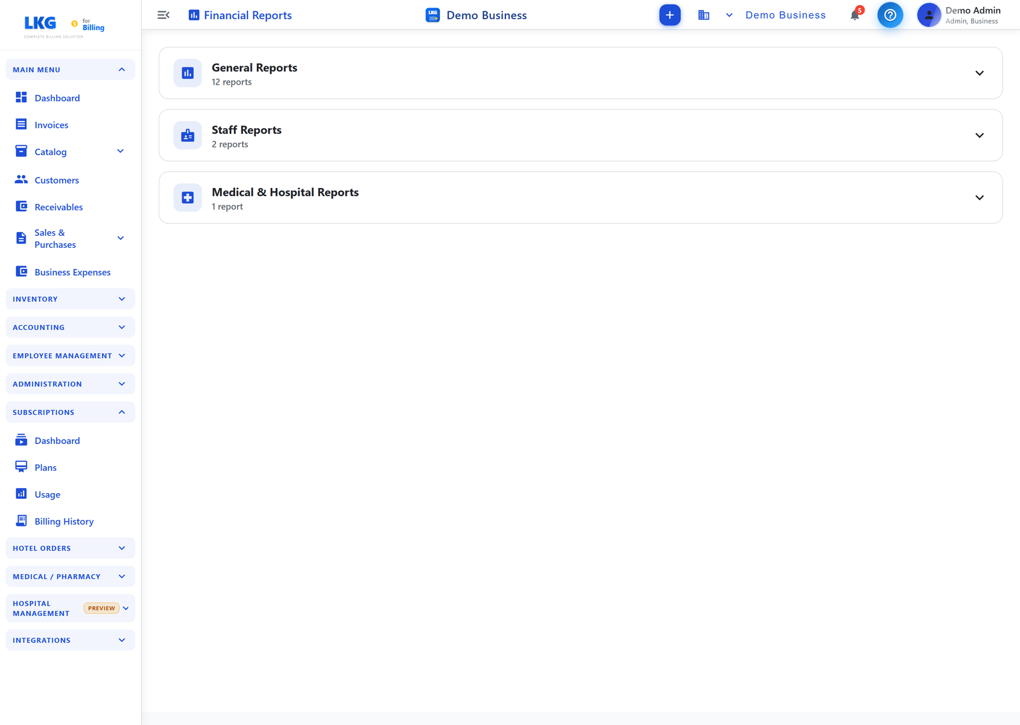Expand the General Reports section chevron

(979, 73)
